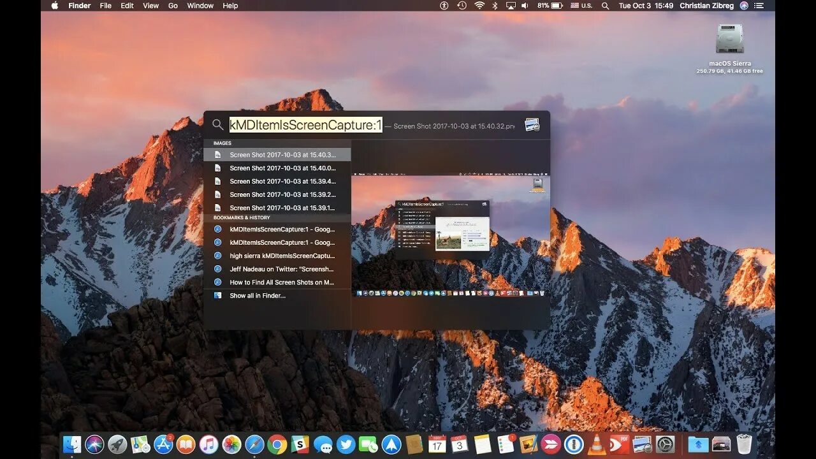Image resolution: width=816 pixels, height=459 pixels.
Task: Open Slack in the Dock
Action: 300,444
